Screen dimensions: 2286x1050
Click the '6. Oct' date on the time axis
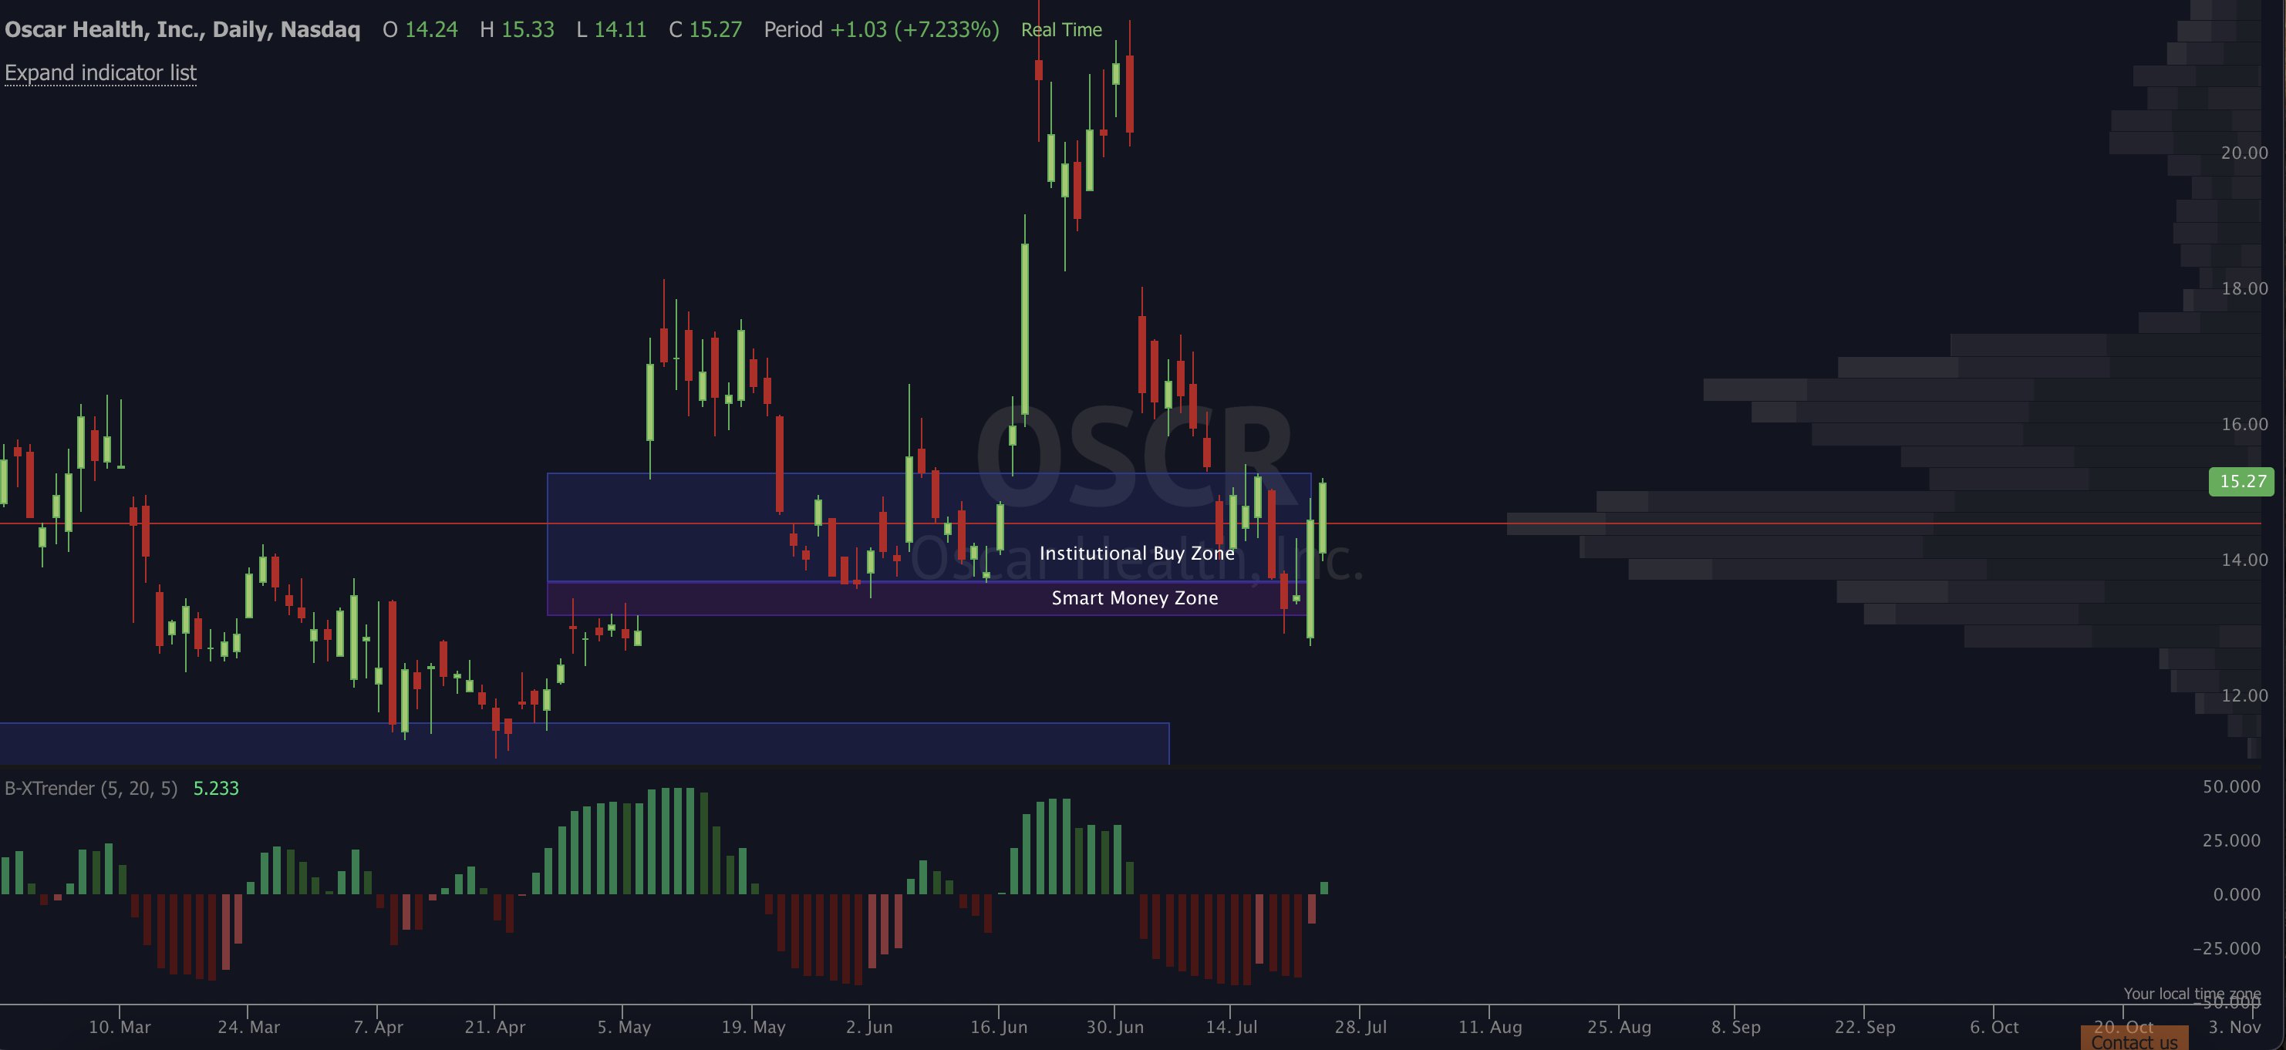pos(1994,1027)
